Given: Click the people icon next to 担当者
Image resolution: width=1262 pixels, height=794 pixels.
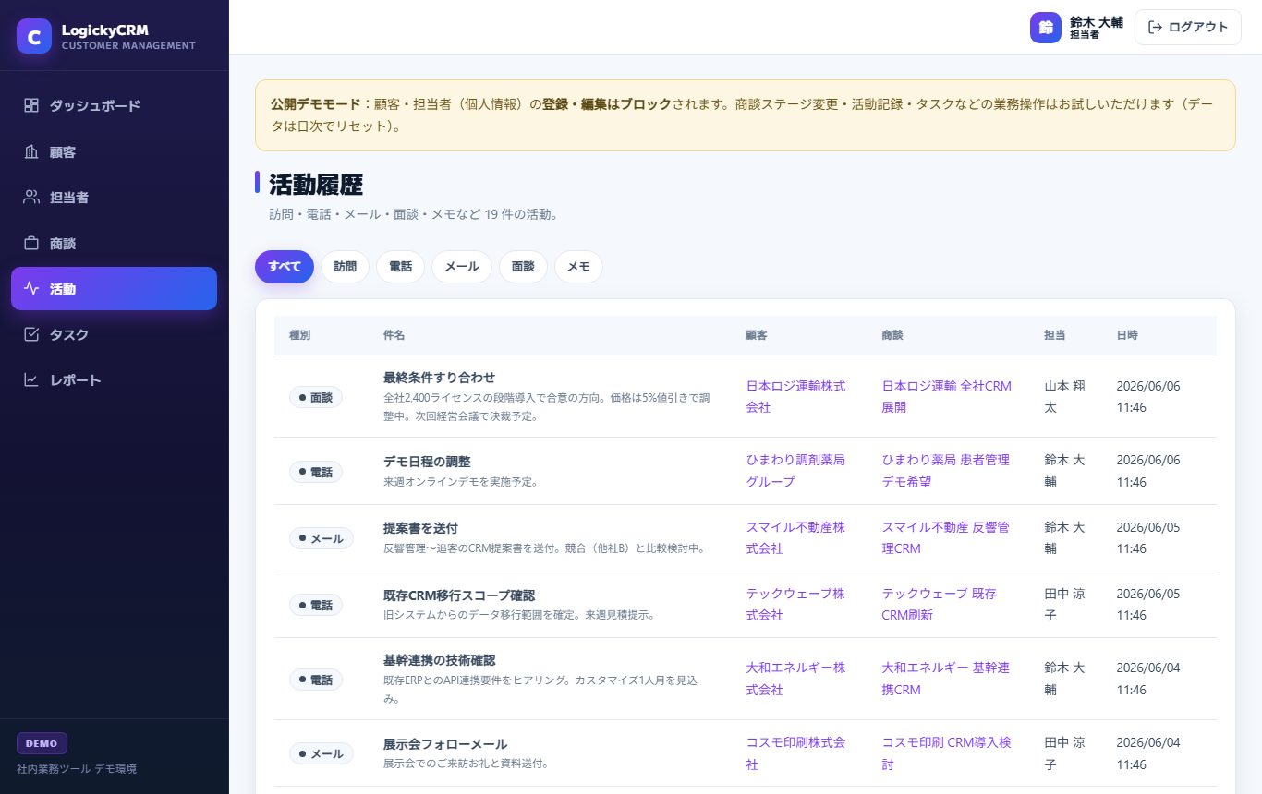Looking at the screenshot, I should click(31, 197).
